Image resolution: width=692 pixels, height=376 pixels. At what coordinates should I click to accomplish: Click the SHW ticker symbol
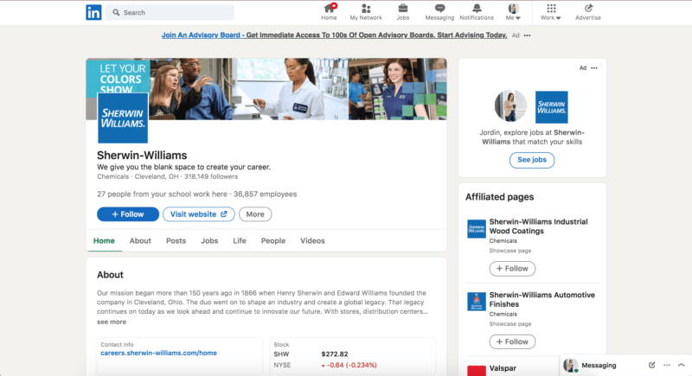281,354
